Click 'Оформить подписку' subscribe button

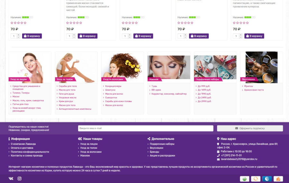(x=250, y=128)
